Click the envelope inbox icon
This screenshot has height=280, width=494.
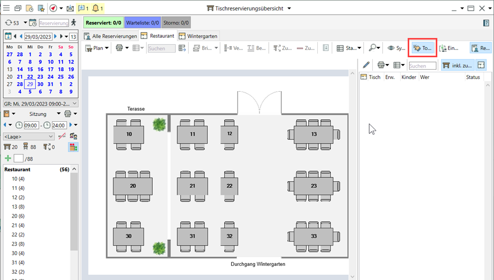70,8
